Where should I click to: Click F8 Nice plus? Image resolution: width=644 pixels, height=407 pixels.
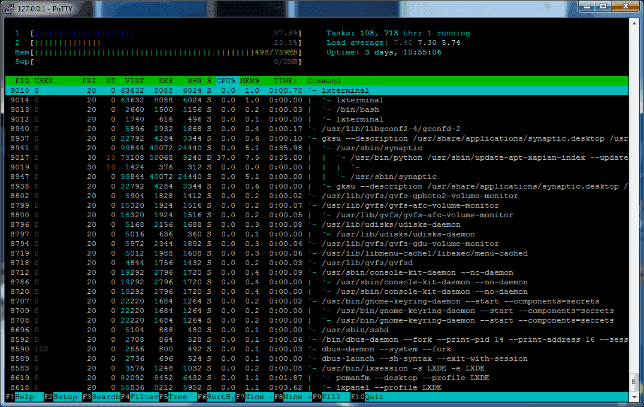[x=293, y=397]
